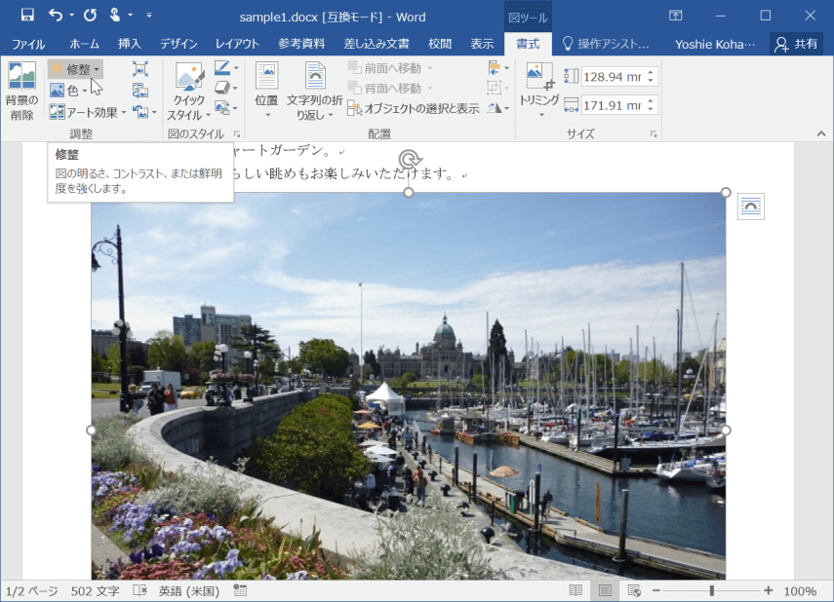Open the 表示 tab
834x602 pixels.
482,44
